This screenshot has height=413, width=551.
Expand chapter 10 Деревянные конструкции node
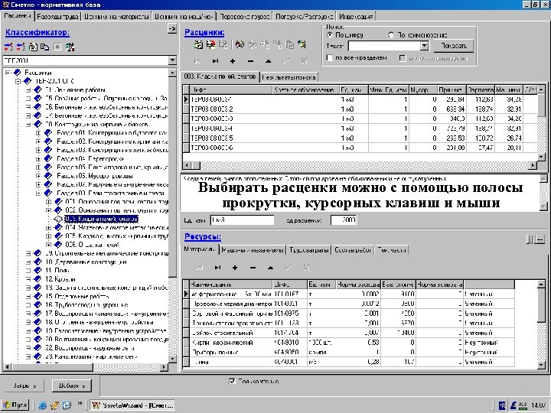point(28,262)
